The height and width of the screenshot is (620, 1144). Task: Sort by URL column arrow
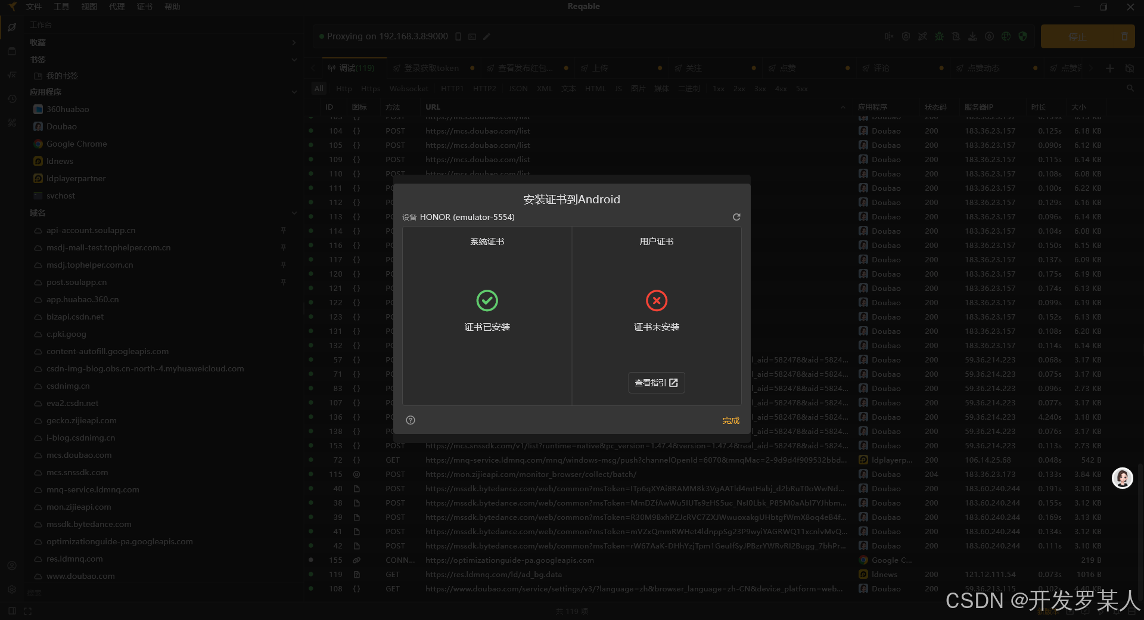click(x=843, y=107)
